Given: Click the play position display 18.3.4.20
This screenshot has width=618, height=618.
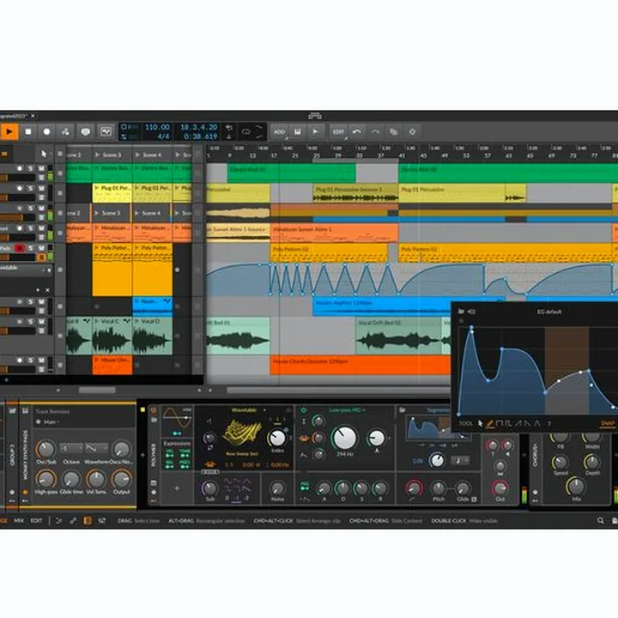Looking at the screenshot, I should [198, 127].
